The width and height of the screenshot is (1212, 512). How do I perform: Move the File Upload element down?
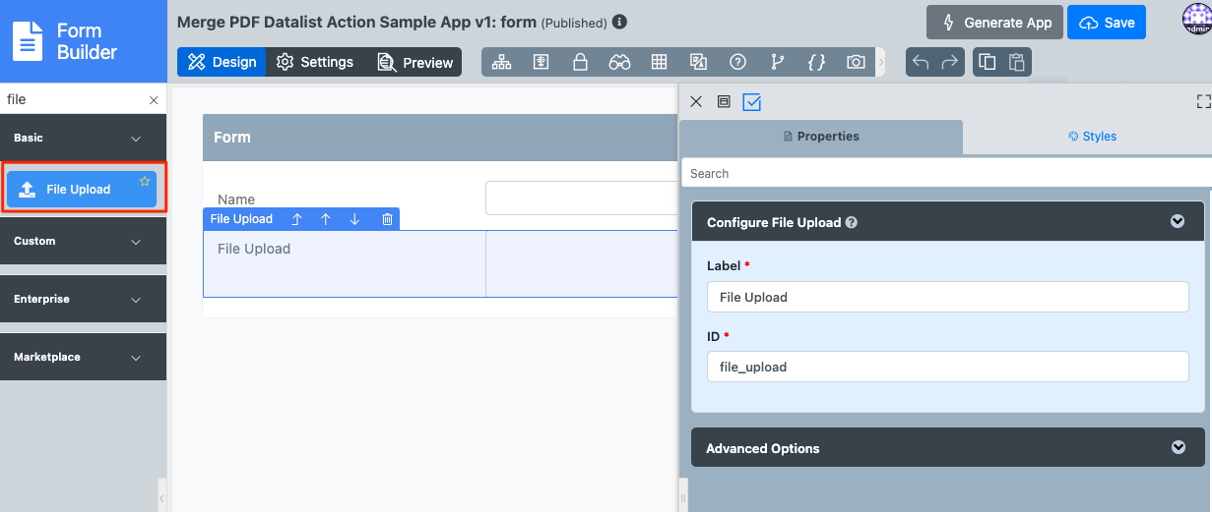[x=354, y=219]
